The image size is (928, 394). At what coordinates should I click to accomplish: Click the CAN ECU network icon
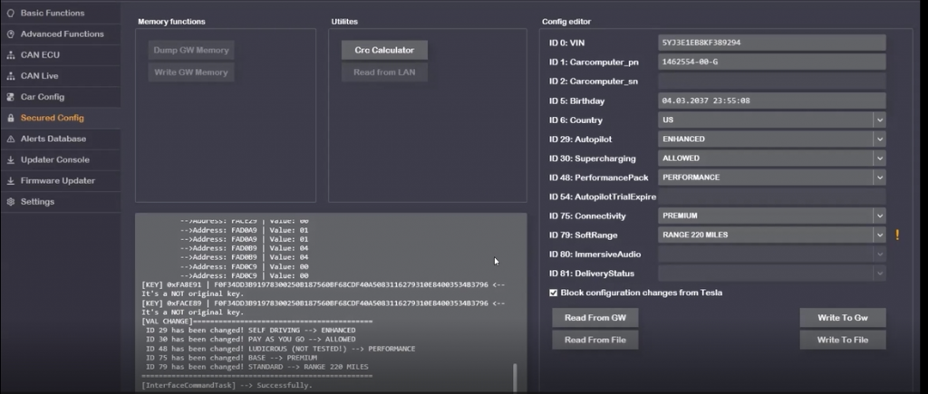pyautogui.click(x=10, y=55)
